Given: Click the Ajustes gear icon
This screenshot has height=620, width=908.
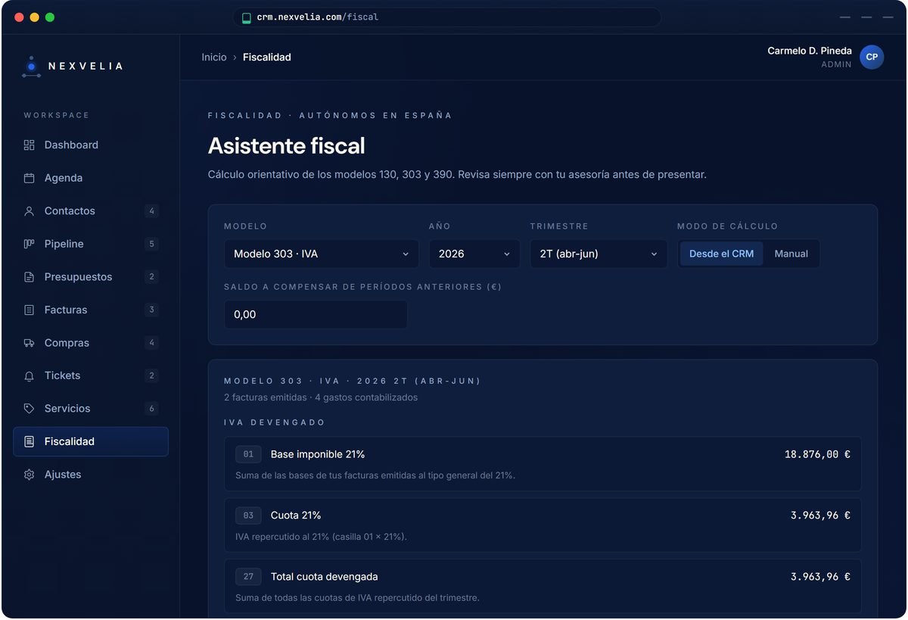Looking at the screenshot, I should point(29,475).
